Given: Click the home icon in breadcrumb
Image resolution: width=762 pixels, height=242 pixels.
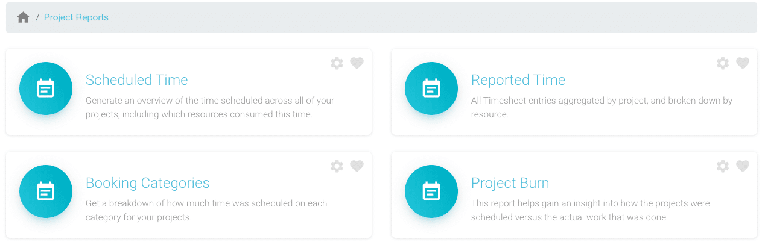Looking at the screenshot, I should click(24, 17).
